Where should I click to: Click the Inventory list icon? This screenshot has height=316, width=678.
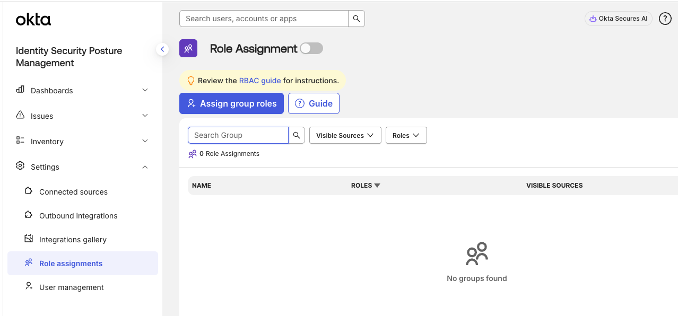pyautogui.click(x=20, y=141)
